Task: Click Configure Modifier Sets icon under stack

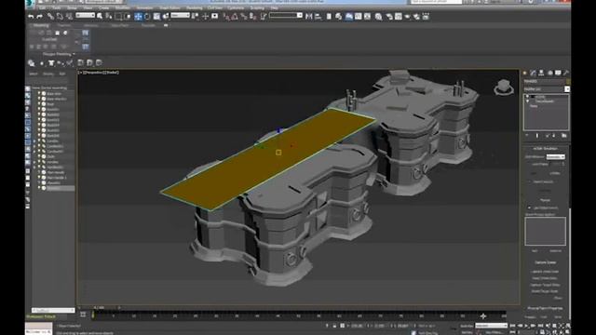Action: [x=564, y=136]
